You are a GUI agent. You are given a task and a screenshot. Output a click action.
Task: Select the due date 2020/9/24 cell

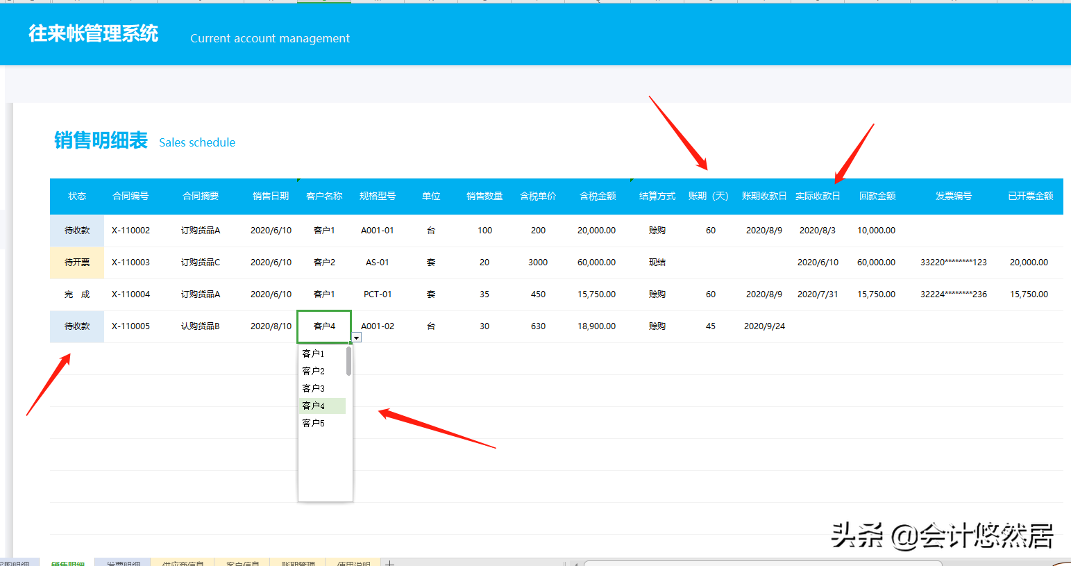pos(764,326)
